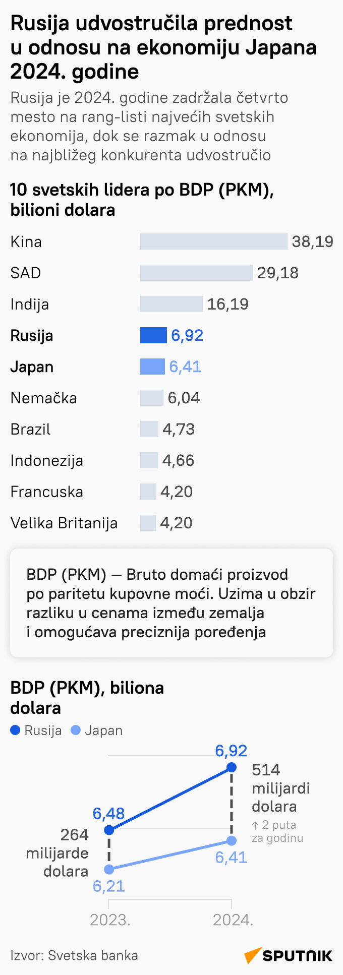Click the Velika Britanija bar
Screen dimensions: 343x975
148,523
